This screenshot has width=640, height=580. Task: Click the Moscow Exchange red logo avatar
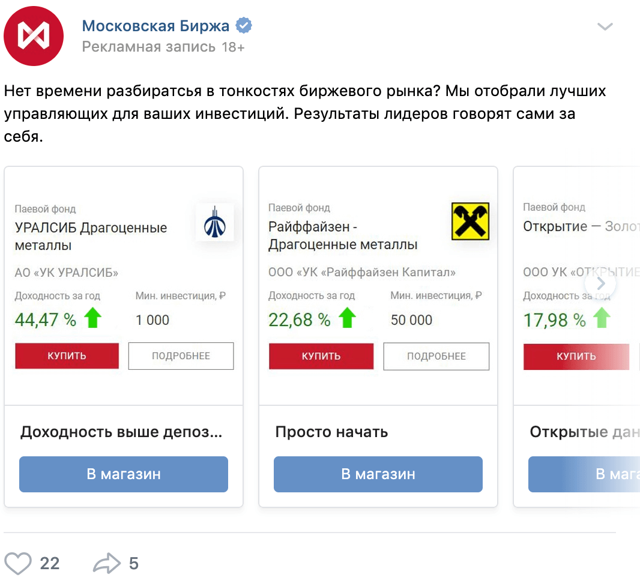pos(34,36)
